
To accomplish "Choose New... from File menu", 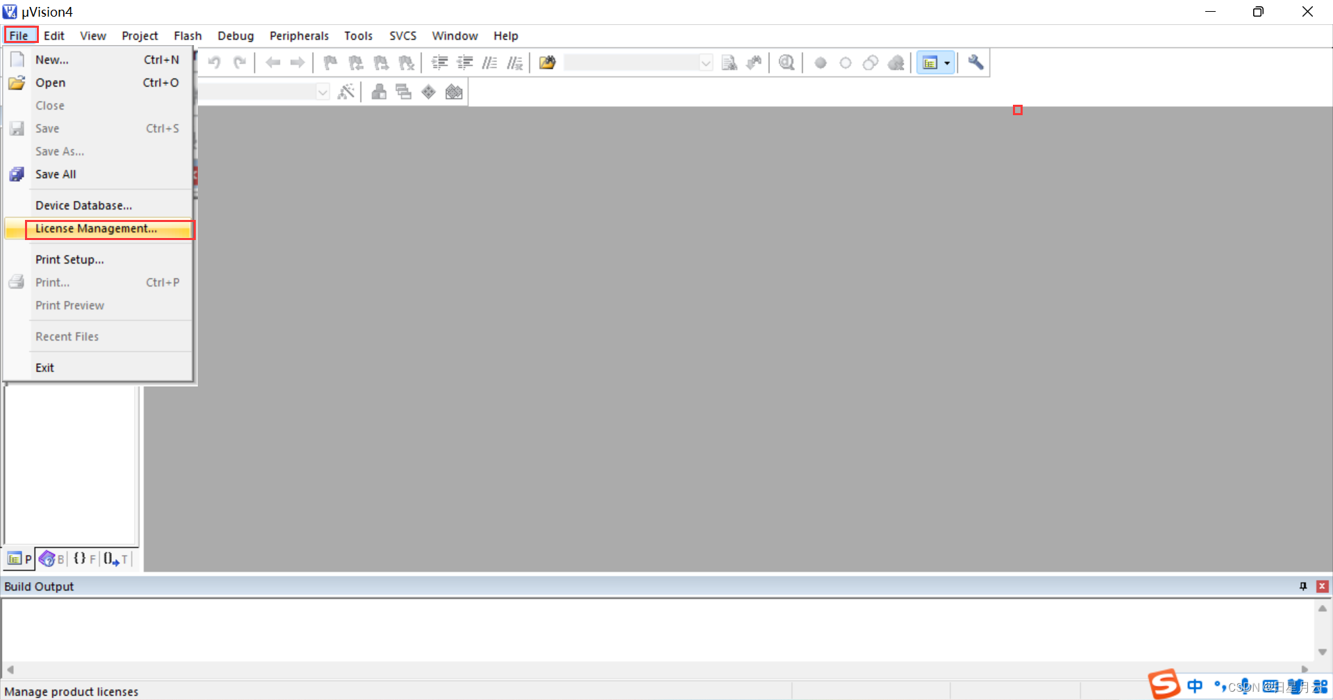I will (x=99, y=60).
